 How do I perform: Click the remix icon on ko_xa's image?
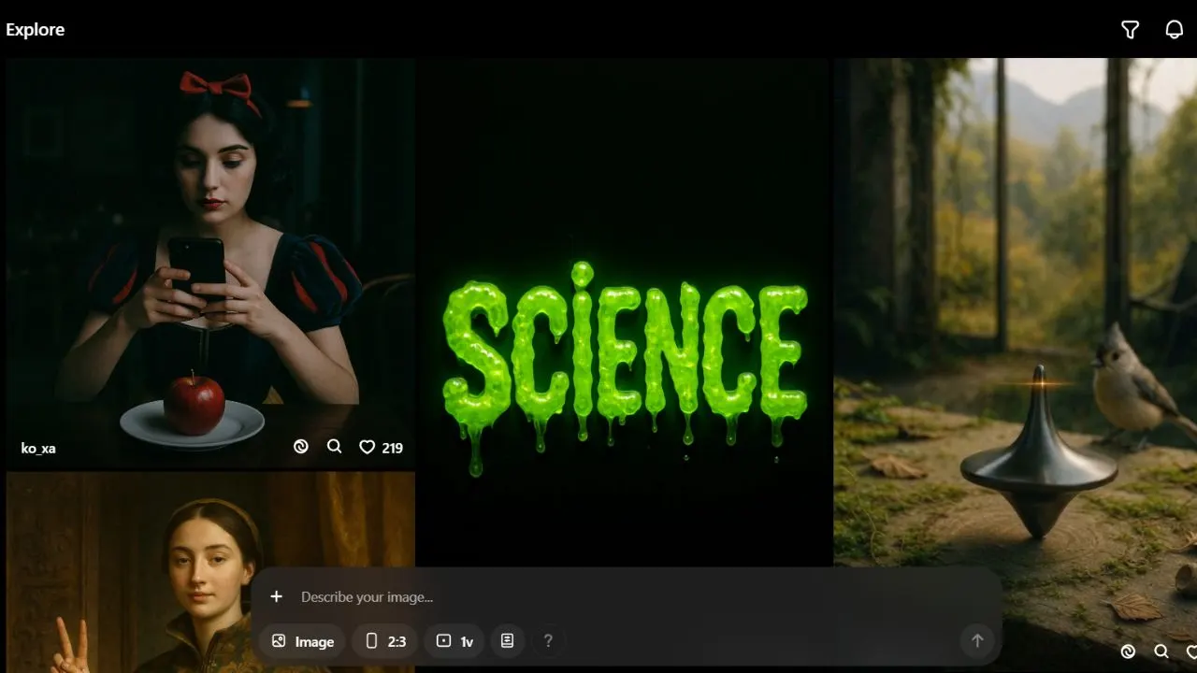pos(300,447)
